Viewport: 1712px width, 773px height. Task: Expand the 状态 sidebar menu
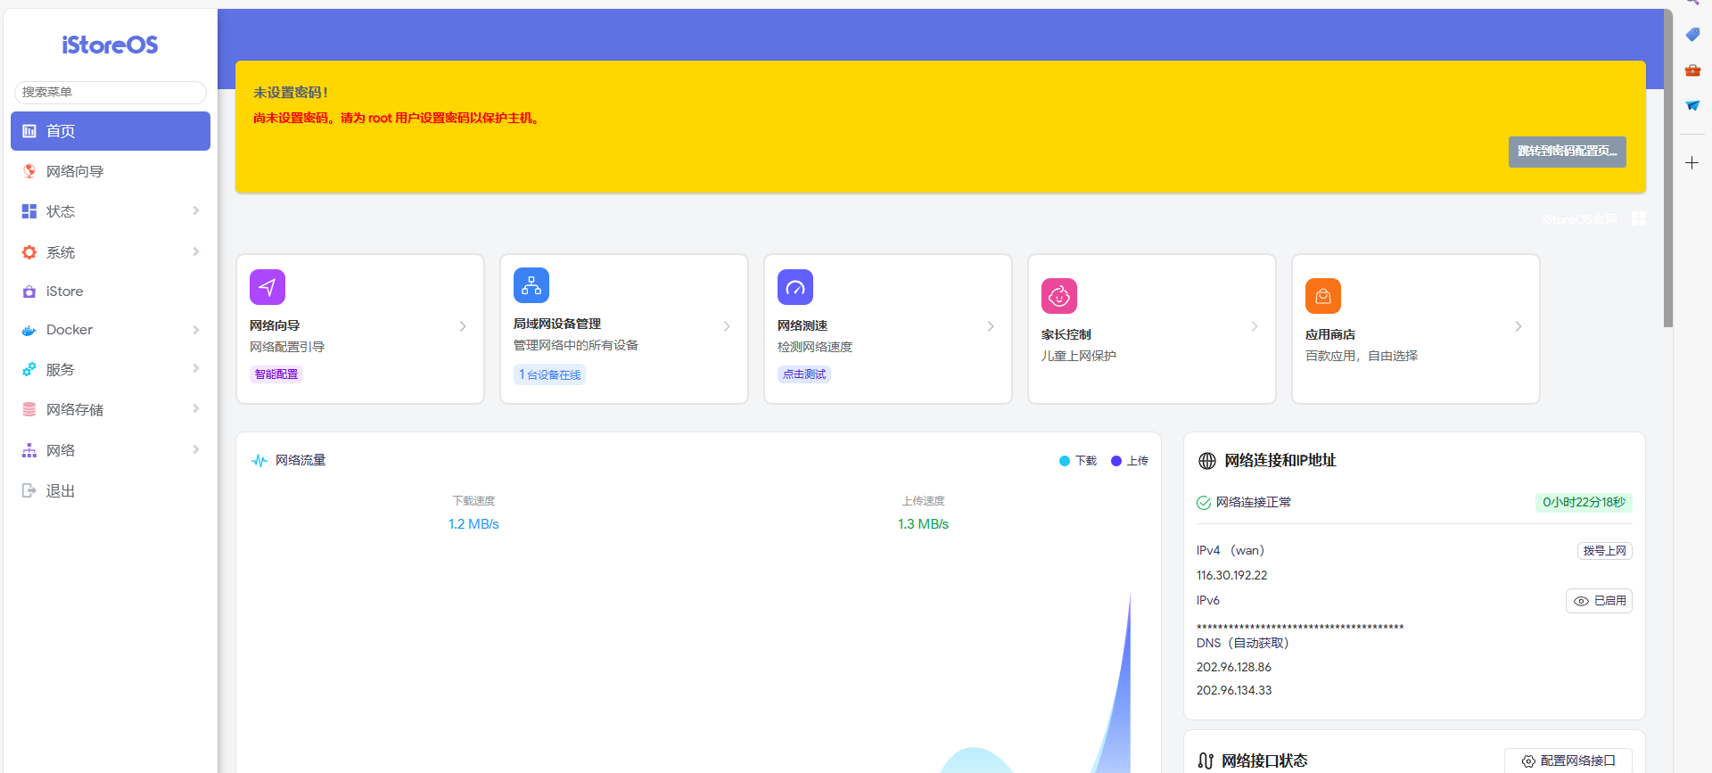(x=111, y=211)
